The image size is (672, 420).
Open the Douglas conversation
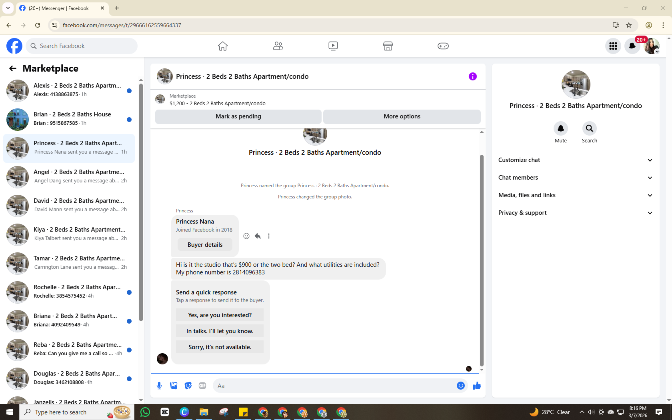point(69,379)
